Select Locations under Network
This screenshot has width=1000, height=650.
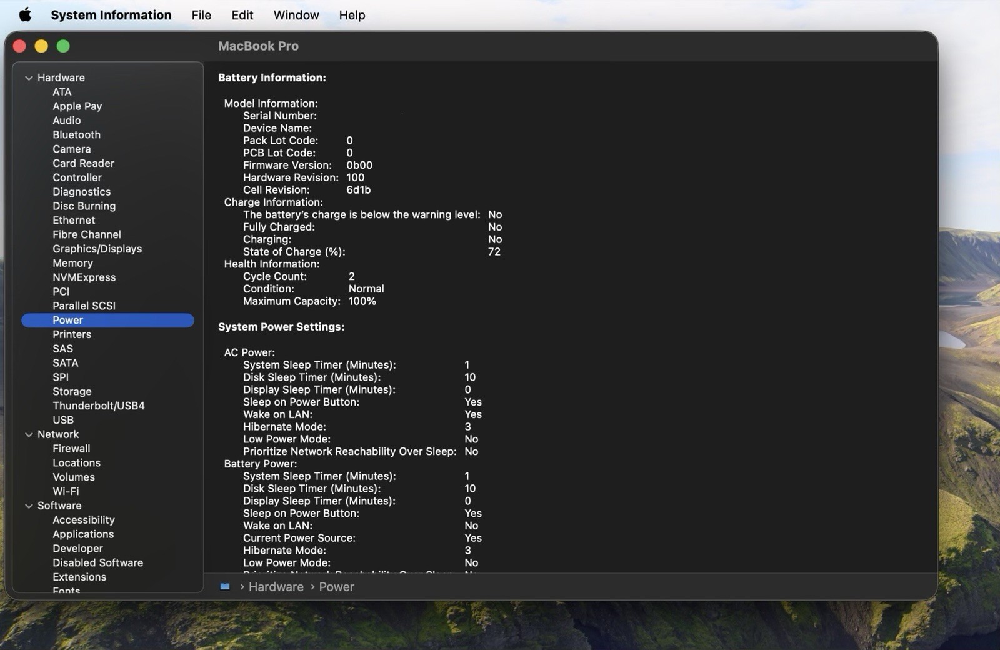pos(76,463)
